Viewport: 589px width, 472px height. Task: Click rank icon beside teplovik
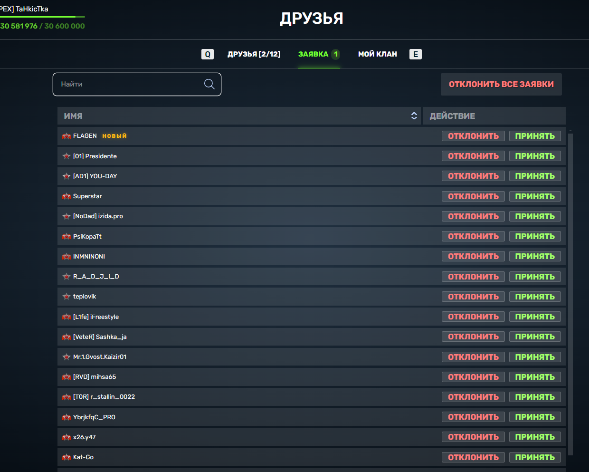pyautogui.click(x=66, y=297)
